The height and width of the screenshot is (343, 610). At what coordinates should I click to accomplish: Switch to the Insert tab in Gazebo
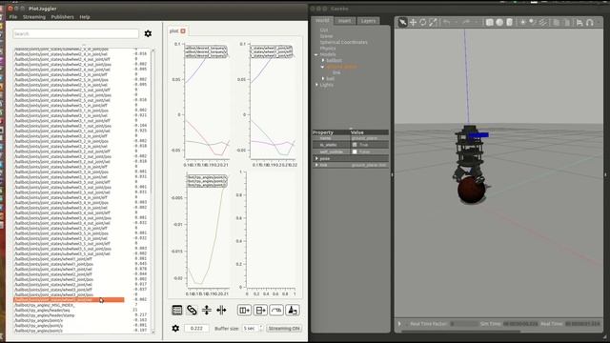click(344, 21)
